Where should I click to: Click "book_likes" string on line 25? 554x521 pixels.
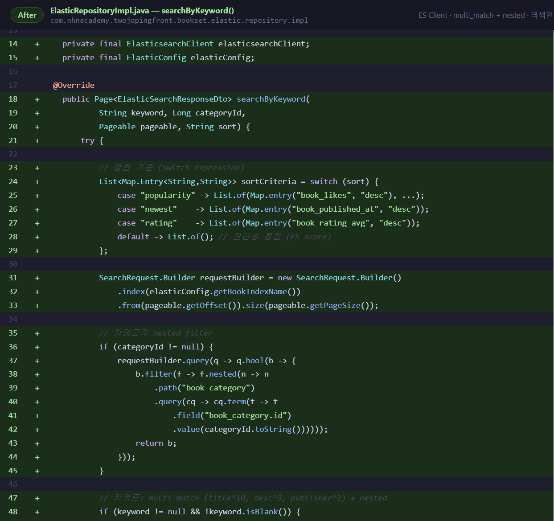point(324,195)
